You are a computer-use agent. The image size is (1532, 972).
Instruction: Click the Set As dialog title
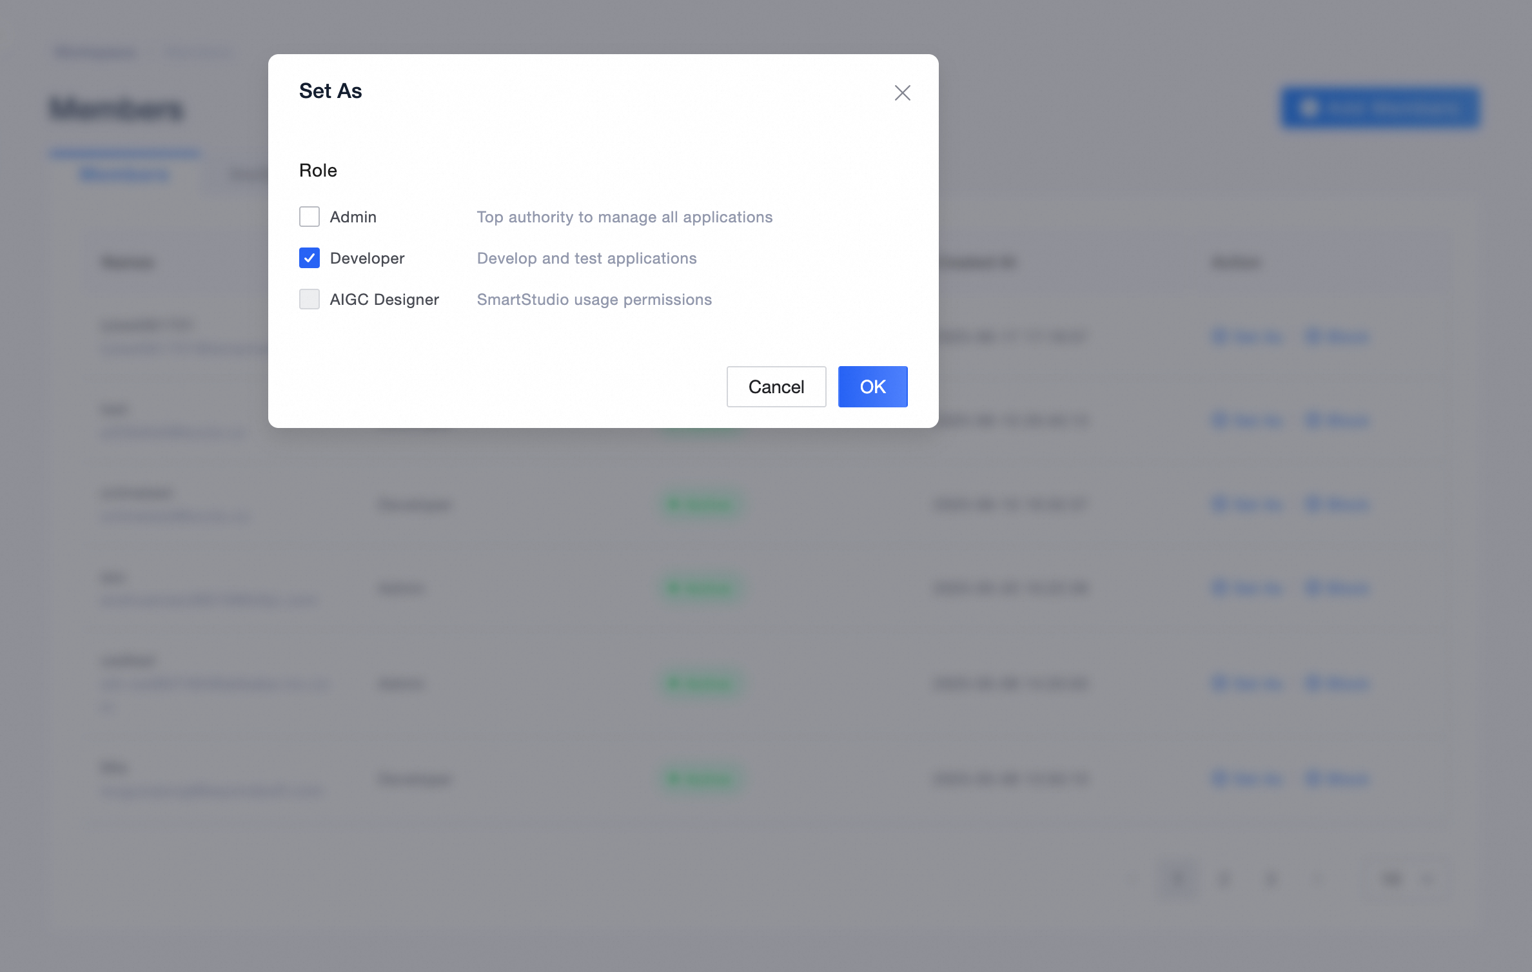tap(330, 91)
